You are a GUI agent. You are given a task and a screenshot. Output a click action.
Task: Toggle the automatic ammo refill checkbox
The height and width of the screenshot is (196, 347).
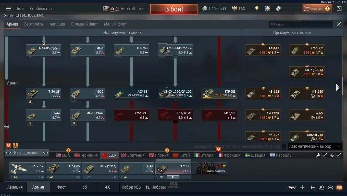point(338,155)
